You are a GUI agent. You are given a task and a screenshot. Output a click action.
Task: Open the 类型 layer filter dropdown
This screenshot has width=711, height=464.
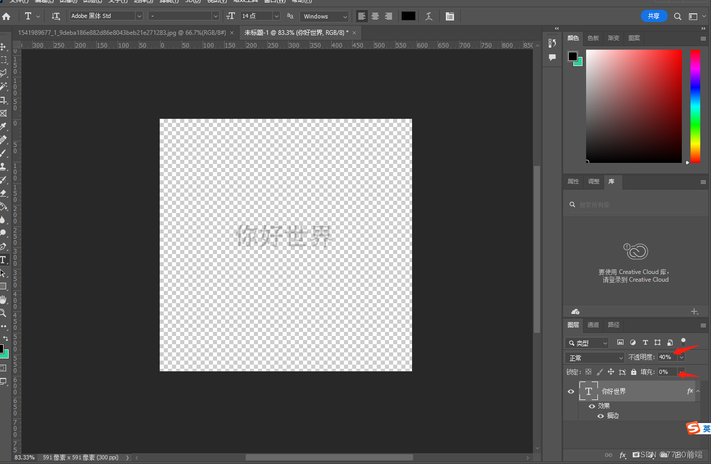tap(587, 343)
